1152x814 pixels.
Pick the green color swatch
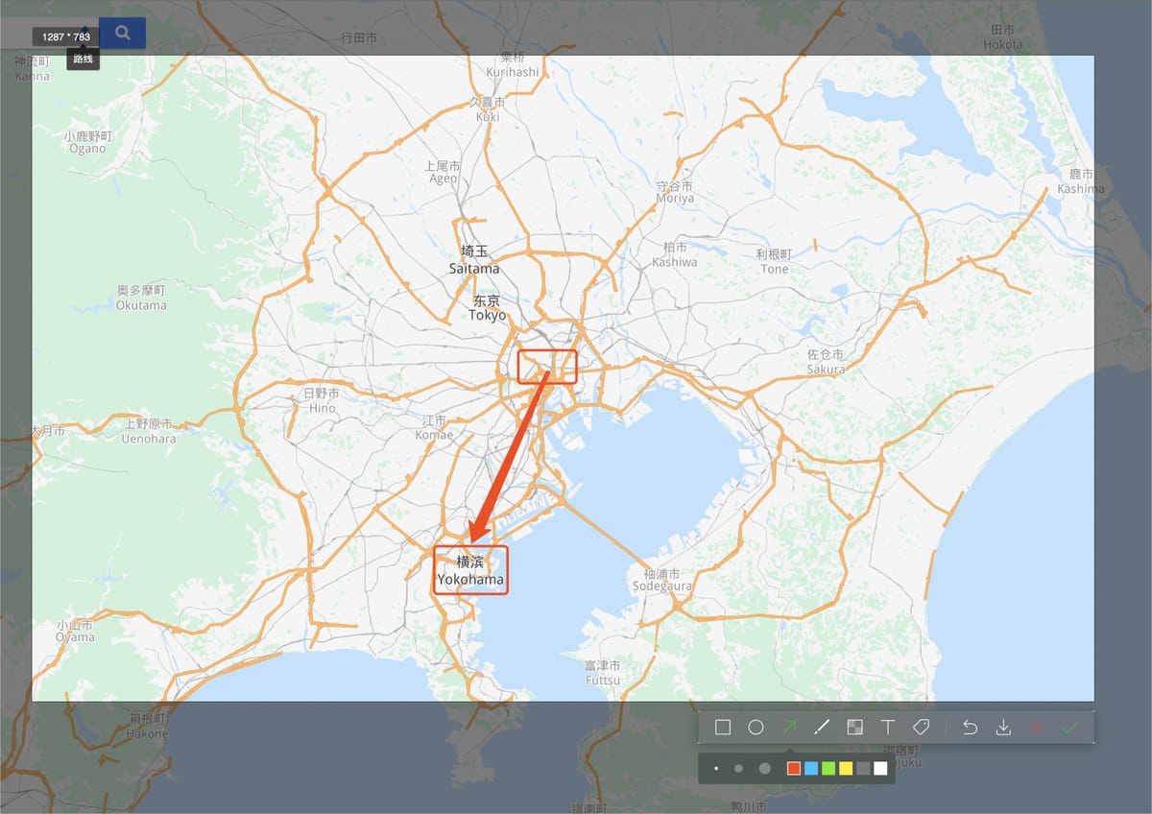coord(828,768)
